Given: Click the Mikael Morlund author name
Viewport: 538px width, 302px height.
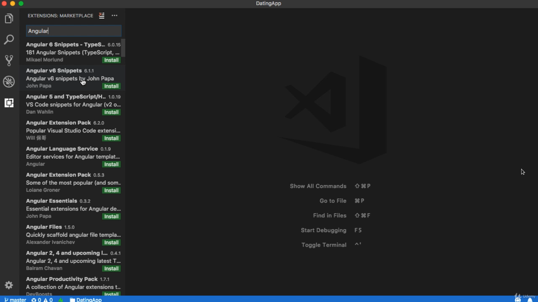Looking at the screenshot, I should 45,60.
